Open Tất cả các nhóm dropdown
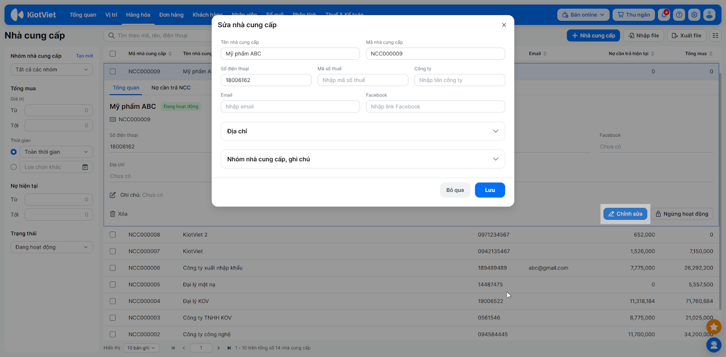726x357 pixels. tap(52, 70)
